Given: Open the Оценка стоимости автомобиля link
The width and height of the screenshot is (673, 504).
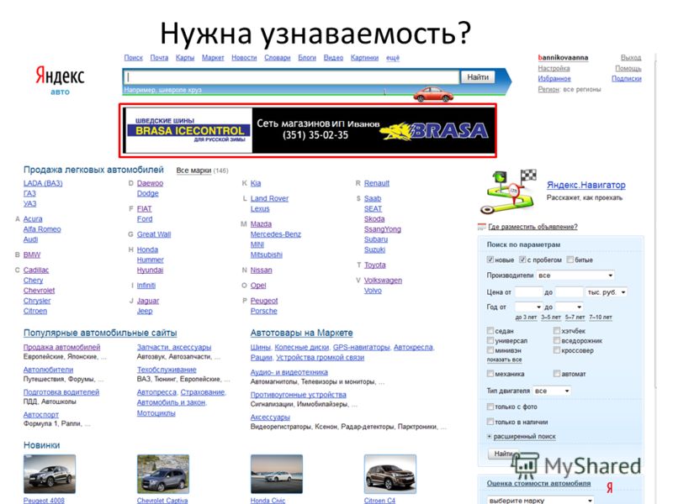Looking at the screenshot, I should coord(538,483).
